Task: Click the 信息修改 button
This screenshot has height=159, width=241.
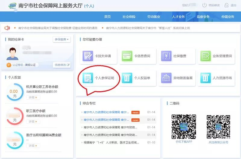Action: click(62, 65)
